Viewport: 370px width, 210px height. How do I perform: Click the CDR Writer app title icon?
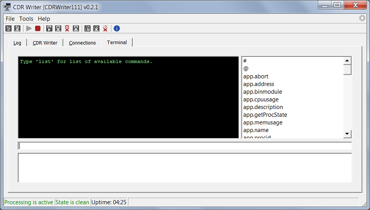click(7, 7)
